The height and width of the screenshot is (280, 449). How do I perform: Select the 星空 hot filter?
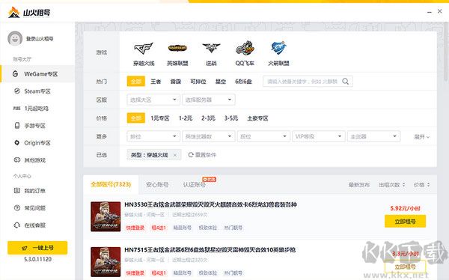click(x=221, y=82)
